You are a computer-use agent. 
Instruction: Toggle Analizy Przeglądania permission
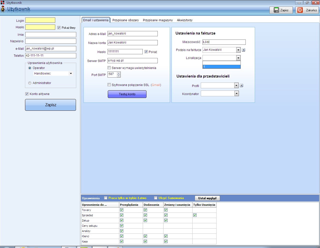[x=121, y=231]
